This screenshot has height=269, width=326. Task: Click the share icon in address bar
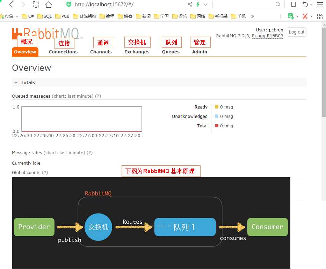[x=190, y=4]
